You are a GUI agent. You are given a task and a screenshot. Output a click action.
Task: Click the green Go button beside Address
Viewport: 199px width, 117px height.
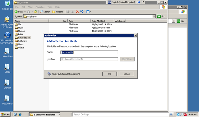click(161, 17)
